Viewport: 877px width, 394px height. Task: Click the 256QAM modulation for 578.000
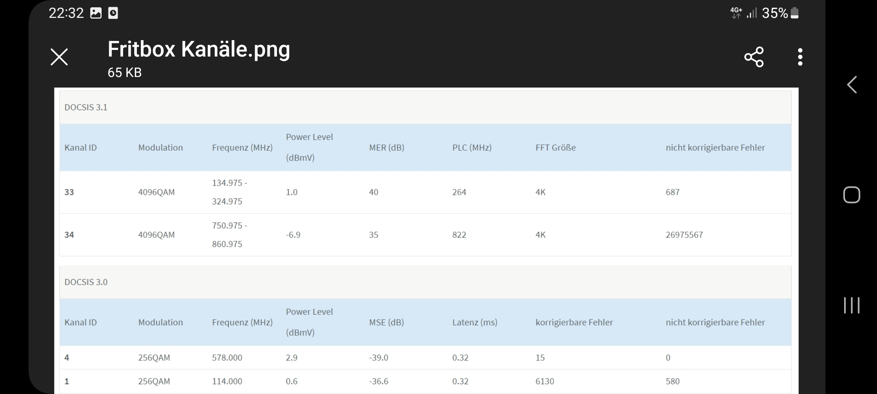[x=154, y=358]
